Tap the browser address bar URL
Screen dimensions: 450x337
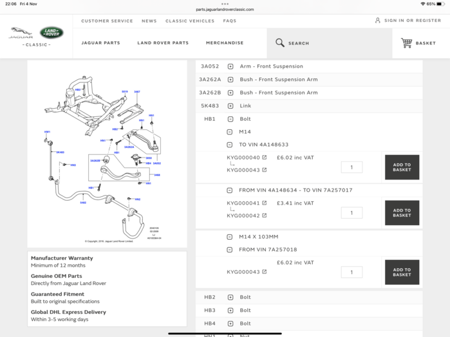225,10
